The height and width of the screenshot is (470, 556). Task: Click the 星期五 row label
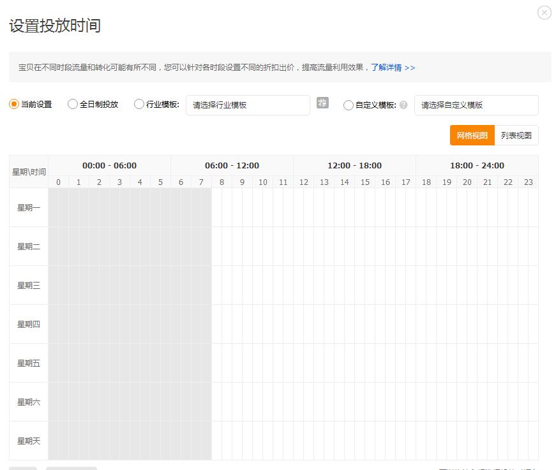pos(27,363)
